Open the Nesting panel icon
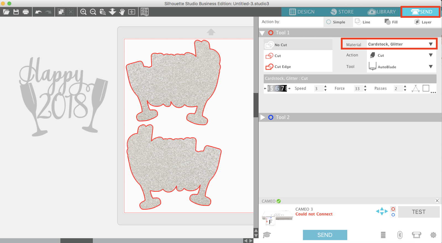Image resolution: width=442 pixels, height=243 pixels. coord(144,12)
